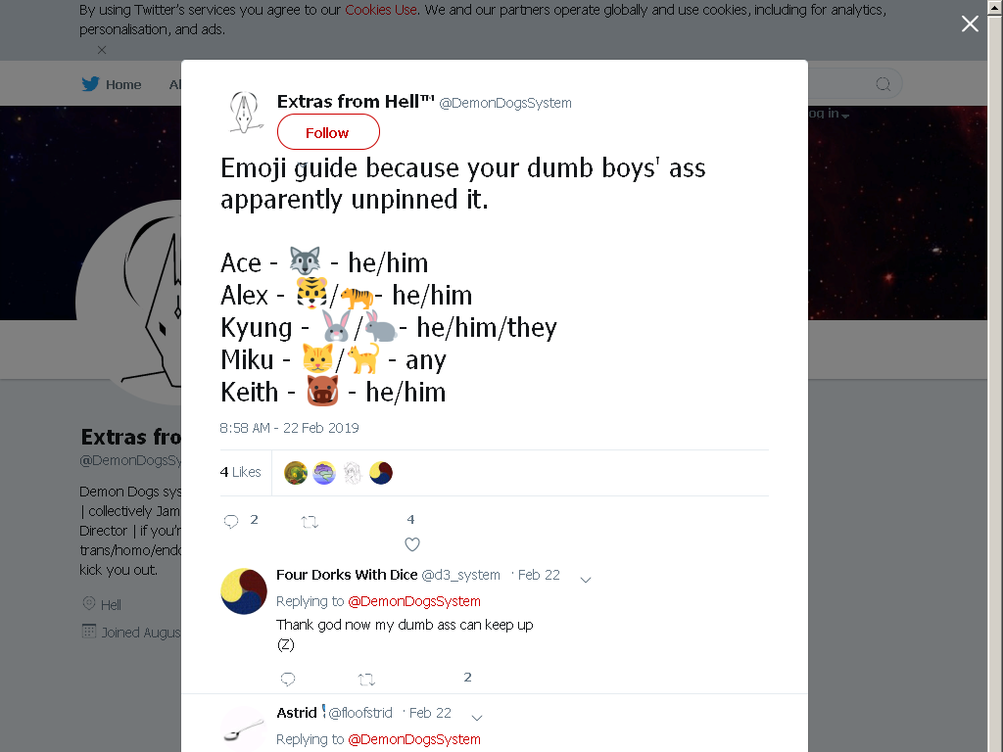This screenshot has height=752, width=1003.
Task: Click the yellow-red-blue liker avatar thumbnail
Action: tap(381, 473)
